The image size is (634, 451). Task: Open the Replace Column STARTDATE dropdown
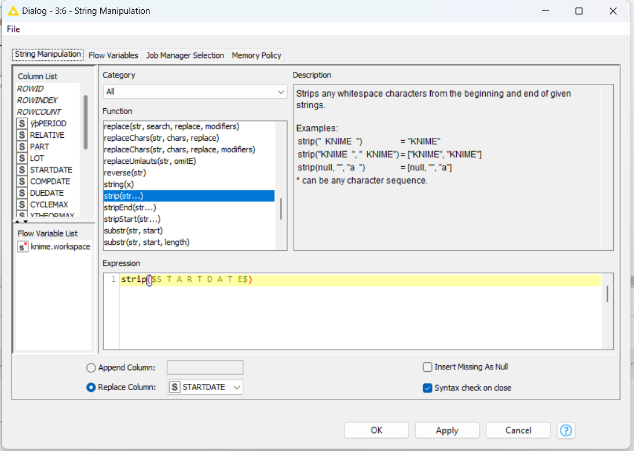point(205,387)
